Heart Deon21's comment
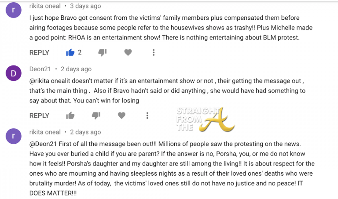This screenshot has width=338, height=199. pyautogui.click(x=121, y=116)
